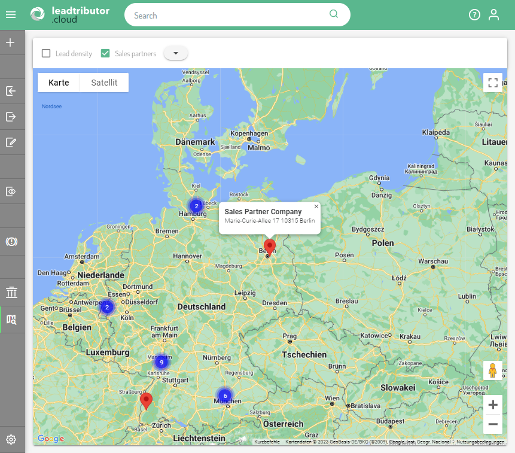
Task: Select the Karte map view
Action: click(x=59, y=83)
